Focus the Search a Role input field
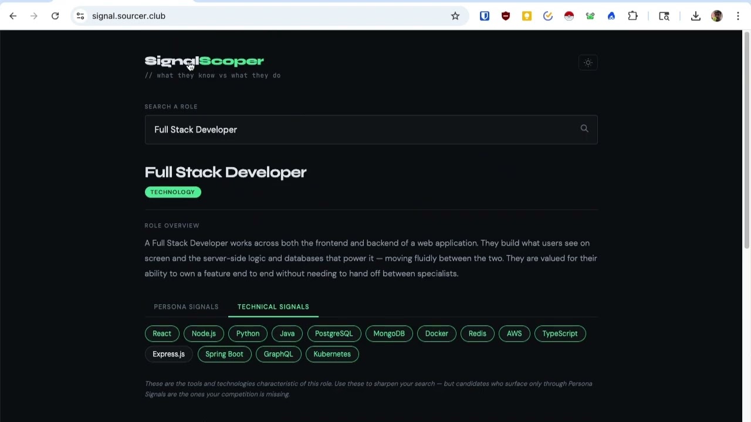751x422 pixels. pos(371,130)
